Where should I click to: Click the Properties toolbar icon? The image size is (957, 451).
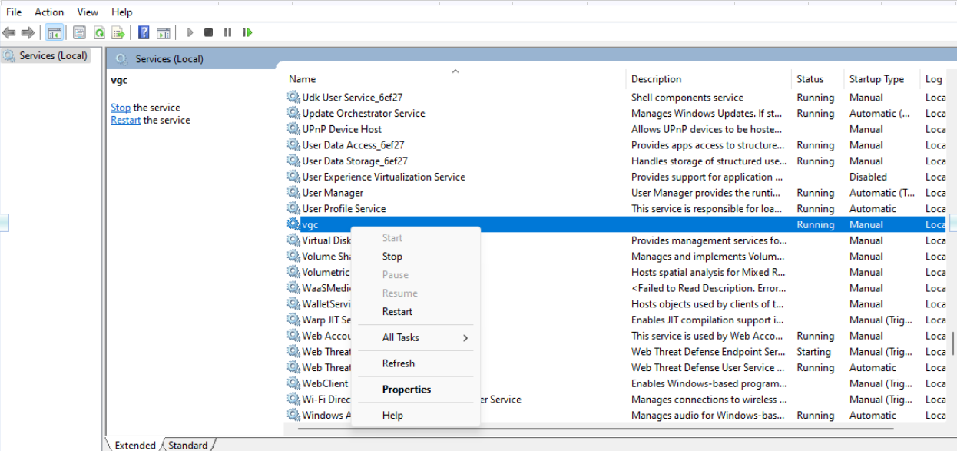[79, 32]
